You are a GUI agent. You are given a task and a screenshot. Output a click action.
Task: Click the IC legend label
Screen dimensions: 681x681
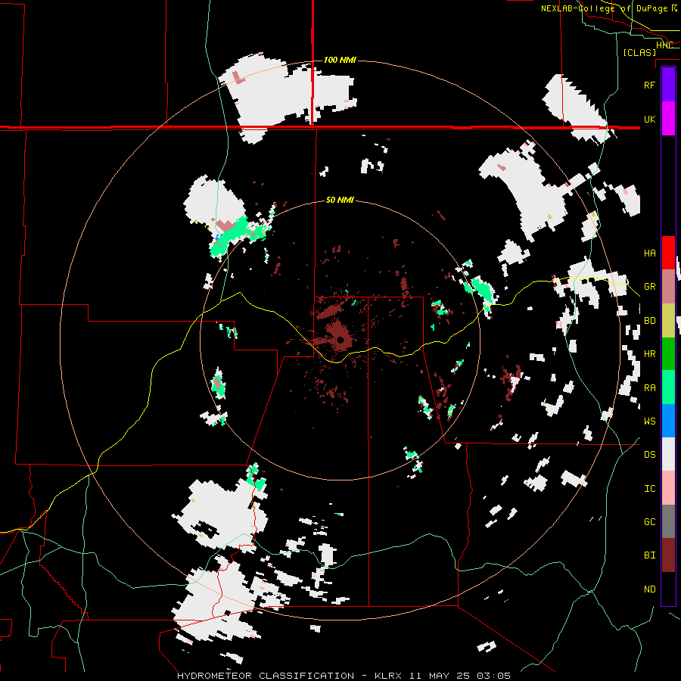click(649, 488)
